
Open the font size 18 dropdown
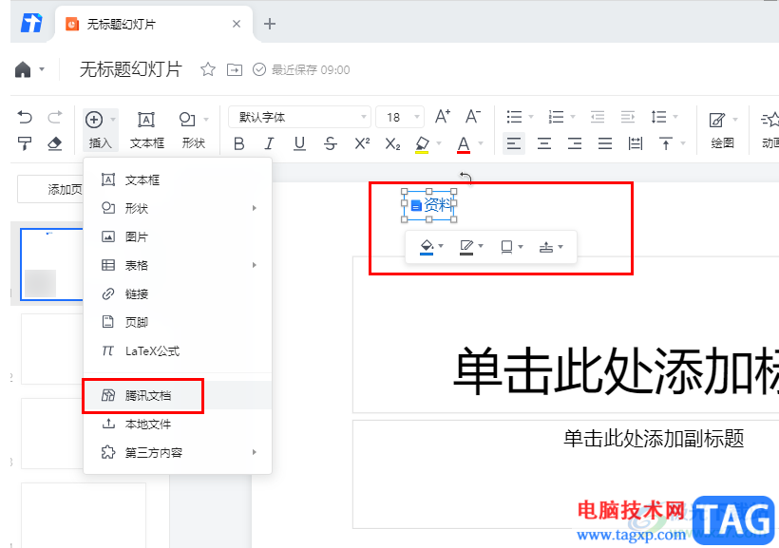400,117
